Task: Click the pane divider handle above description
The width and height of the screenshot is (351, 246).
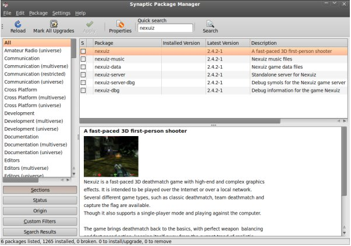Action: point(213,125)
